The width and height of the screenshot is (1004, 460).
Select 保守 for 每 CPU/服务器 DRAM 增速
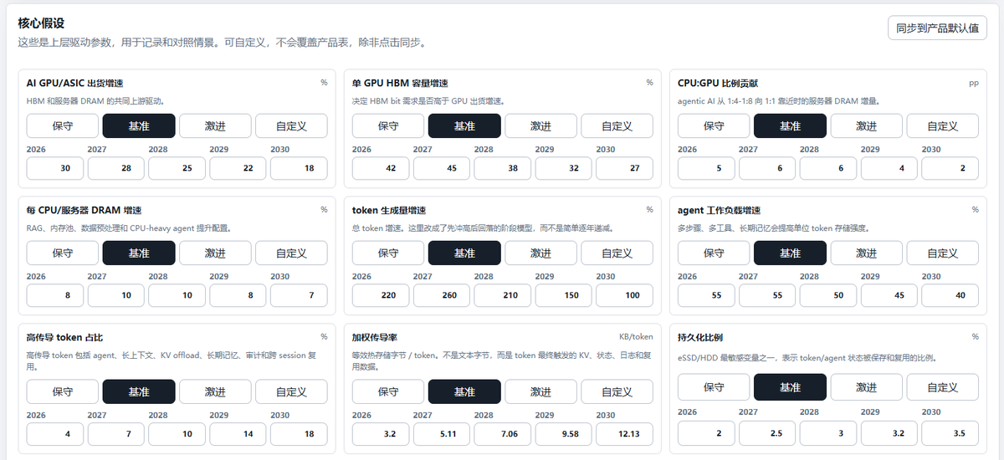(63, 253)
